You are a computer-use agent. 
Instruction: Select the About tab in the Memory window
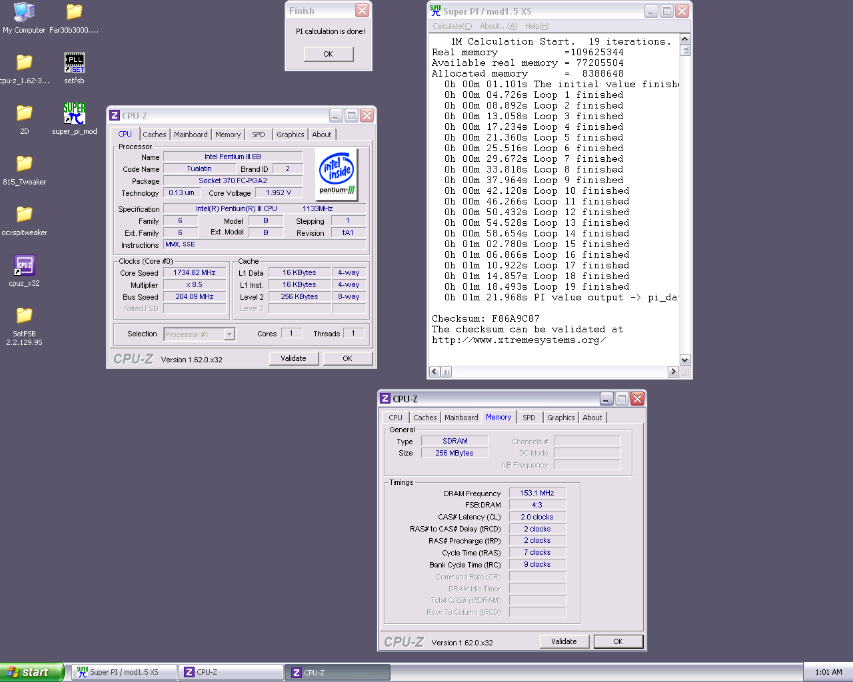pos(592,418)
